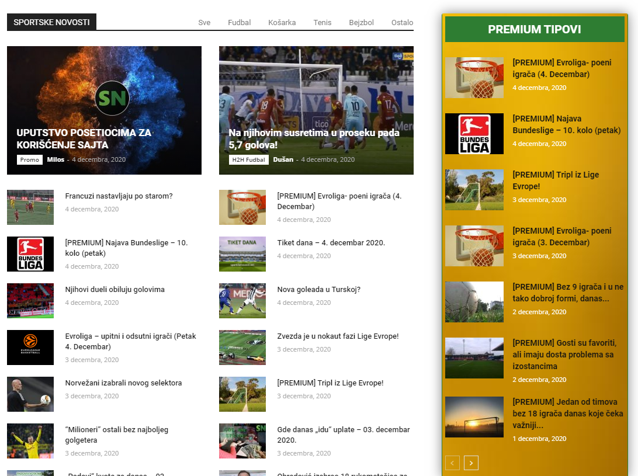Open author Milos profile link

56,159
